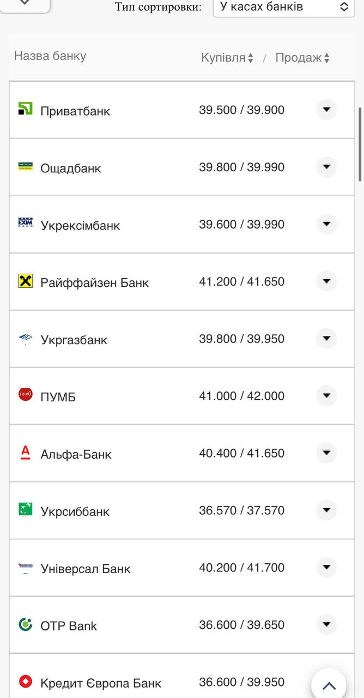Click the Райффайзен Банк yellow logo
This screenshot has height=698, width=364.
click(26, 281)
